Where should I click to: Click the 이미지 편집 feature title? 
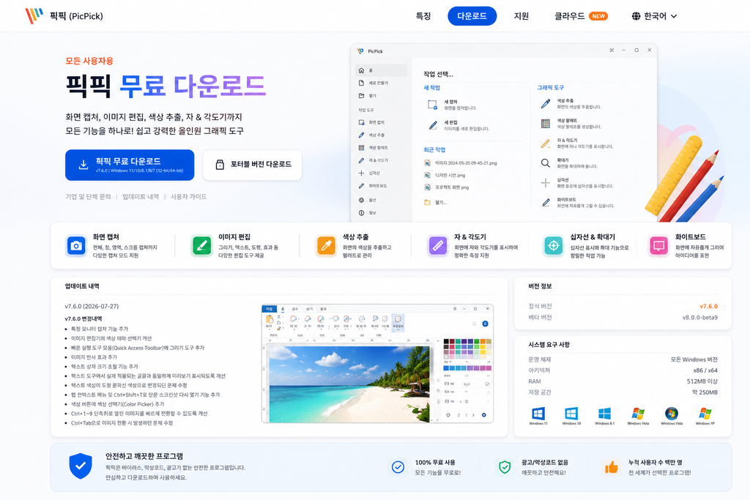coord(234,236)
